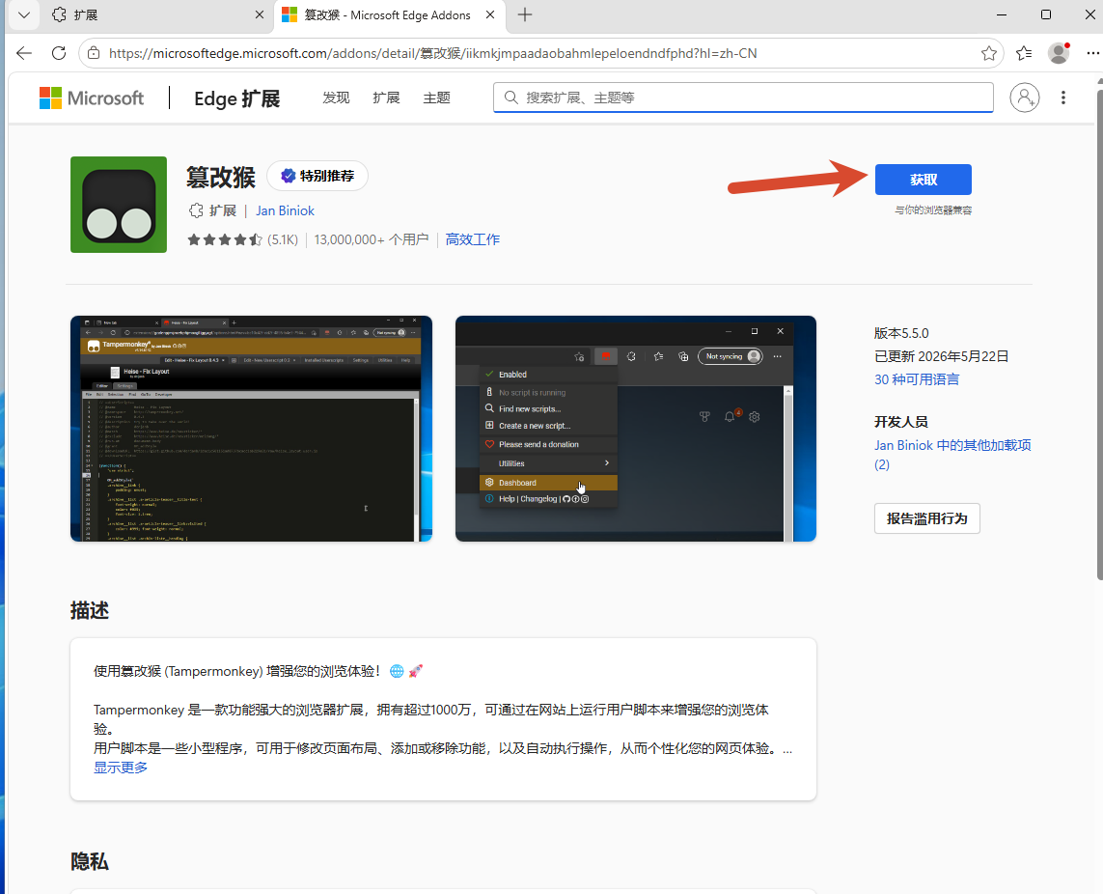Click the search magnifier icon
Viewport: 1103px width, 894px height.
511,98
